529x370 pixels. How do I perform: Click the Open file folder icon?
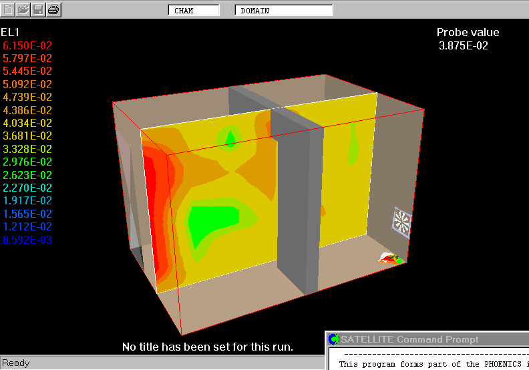coord(23,9)
